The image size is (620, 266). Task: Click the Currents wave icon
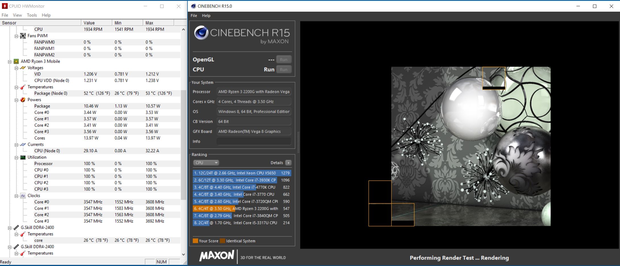coord(23,145)
